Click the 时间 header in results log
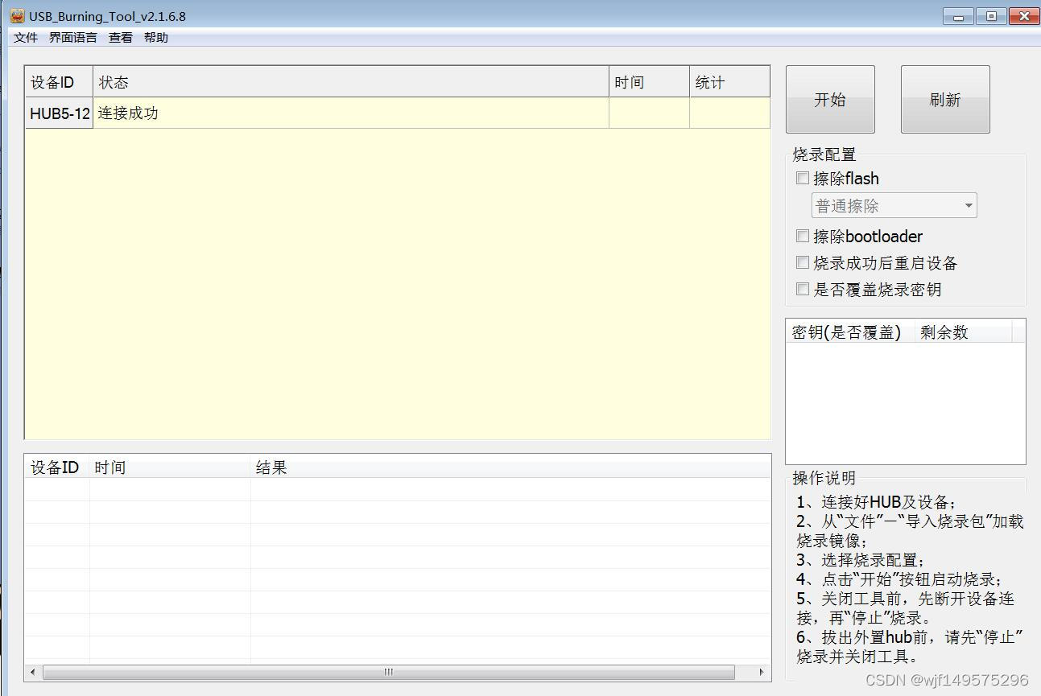The height and width of the screenshot is (696, 1041). click(x=170, y=467)
